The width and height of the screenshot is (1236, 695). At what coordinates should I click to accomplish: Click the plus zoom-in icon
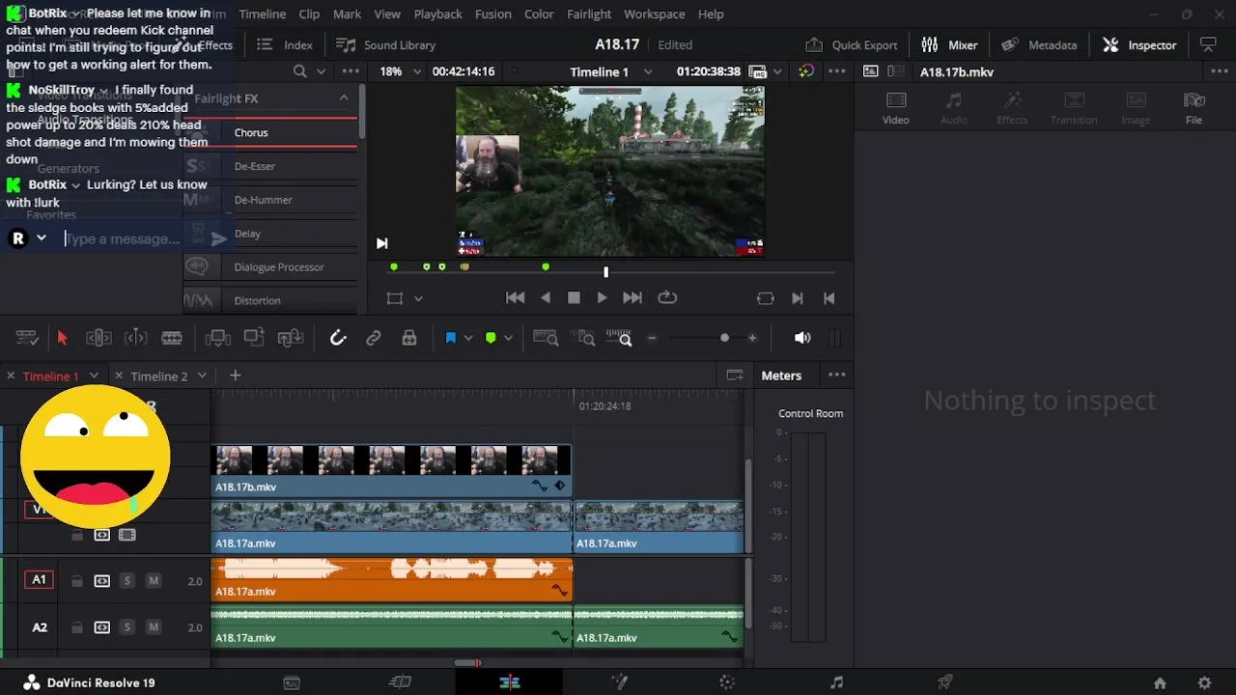point(752,338)
